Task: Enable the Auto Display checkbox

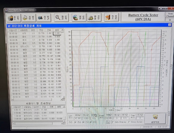Action: coord(113,122)
